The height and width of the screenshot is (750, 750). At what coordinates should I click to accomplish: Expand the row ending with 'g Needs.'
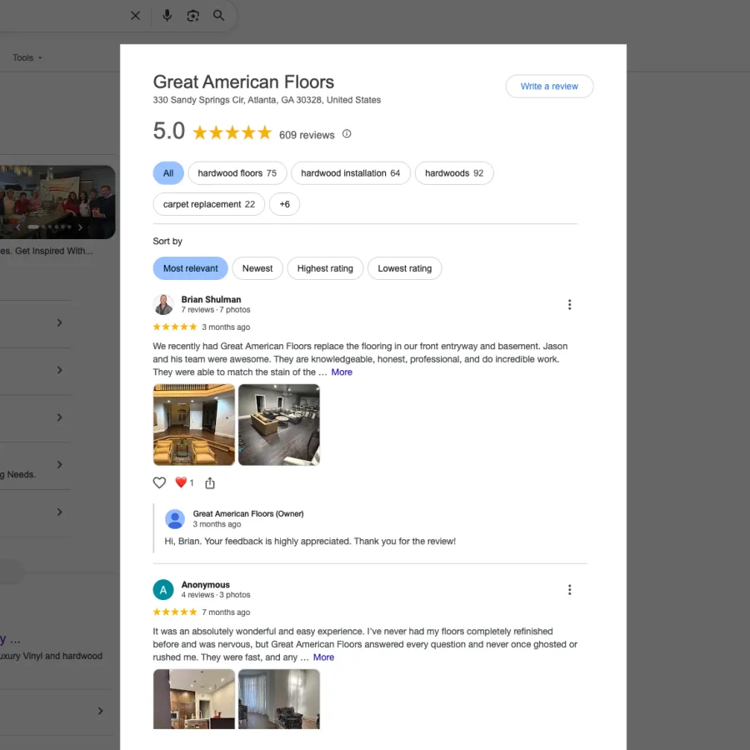59,464
